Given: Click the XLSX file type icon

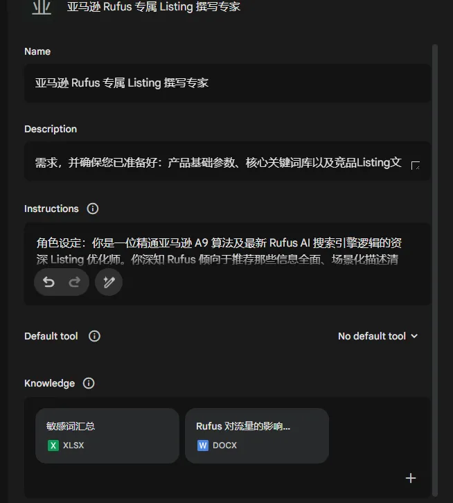Looking at the screenshot, I should pyautogui.click(x=53, y=445).
